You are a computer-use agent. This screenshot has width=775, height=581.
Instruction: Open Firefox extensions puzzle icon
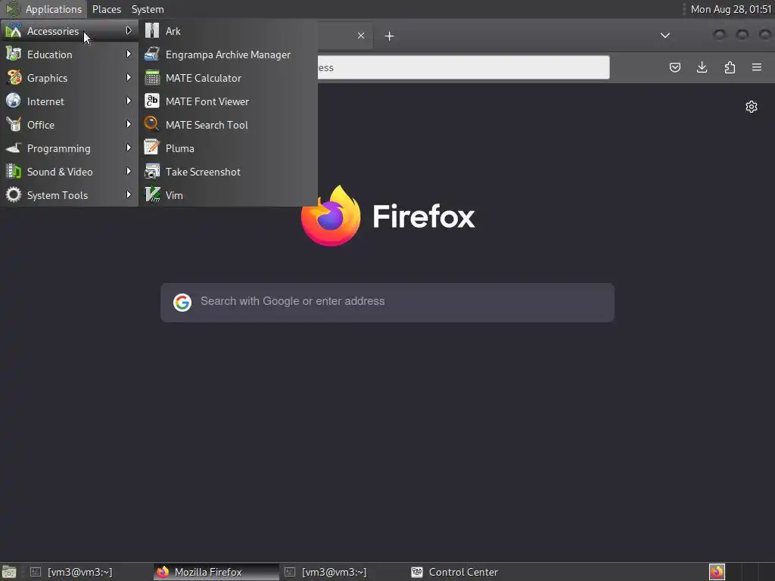click(x=730, y=67)
